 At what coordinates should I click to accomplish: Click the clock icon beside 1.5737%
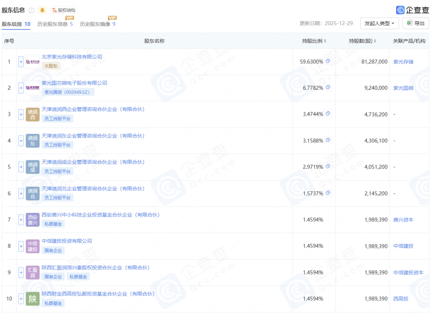coord(328,193)
